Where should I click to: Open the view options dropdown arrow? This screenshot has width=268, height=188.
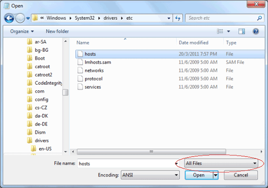tap(229, 31)
